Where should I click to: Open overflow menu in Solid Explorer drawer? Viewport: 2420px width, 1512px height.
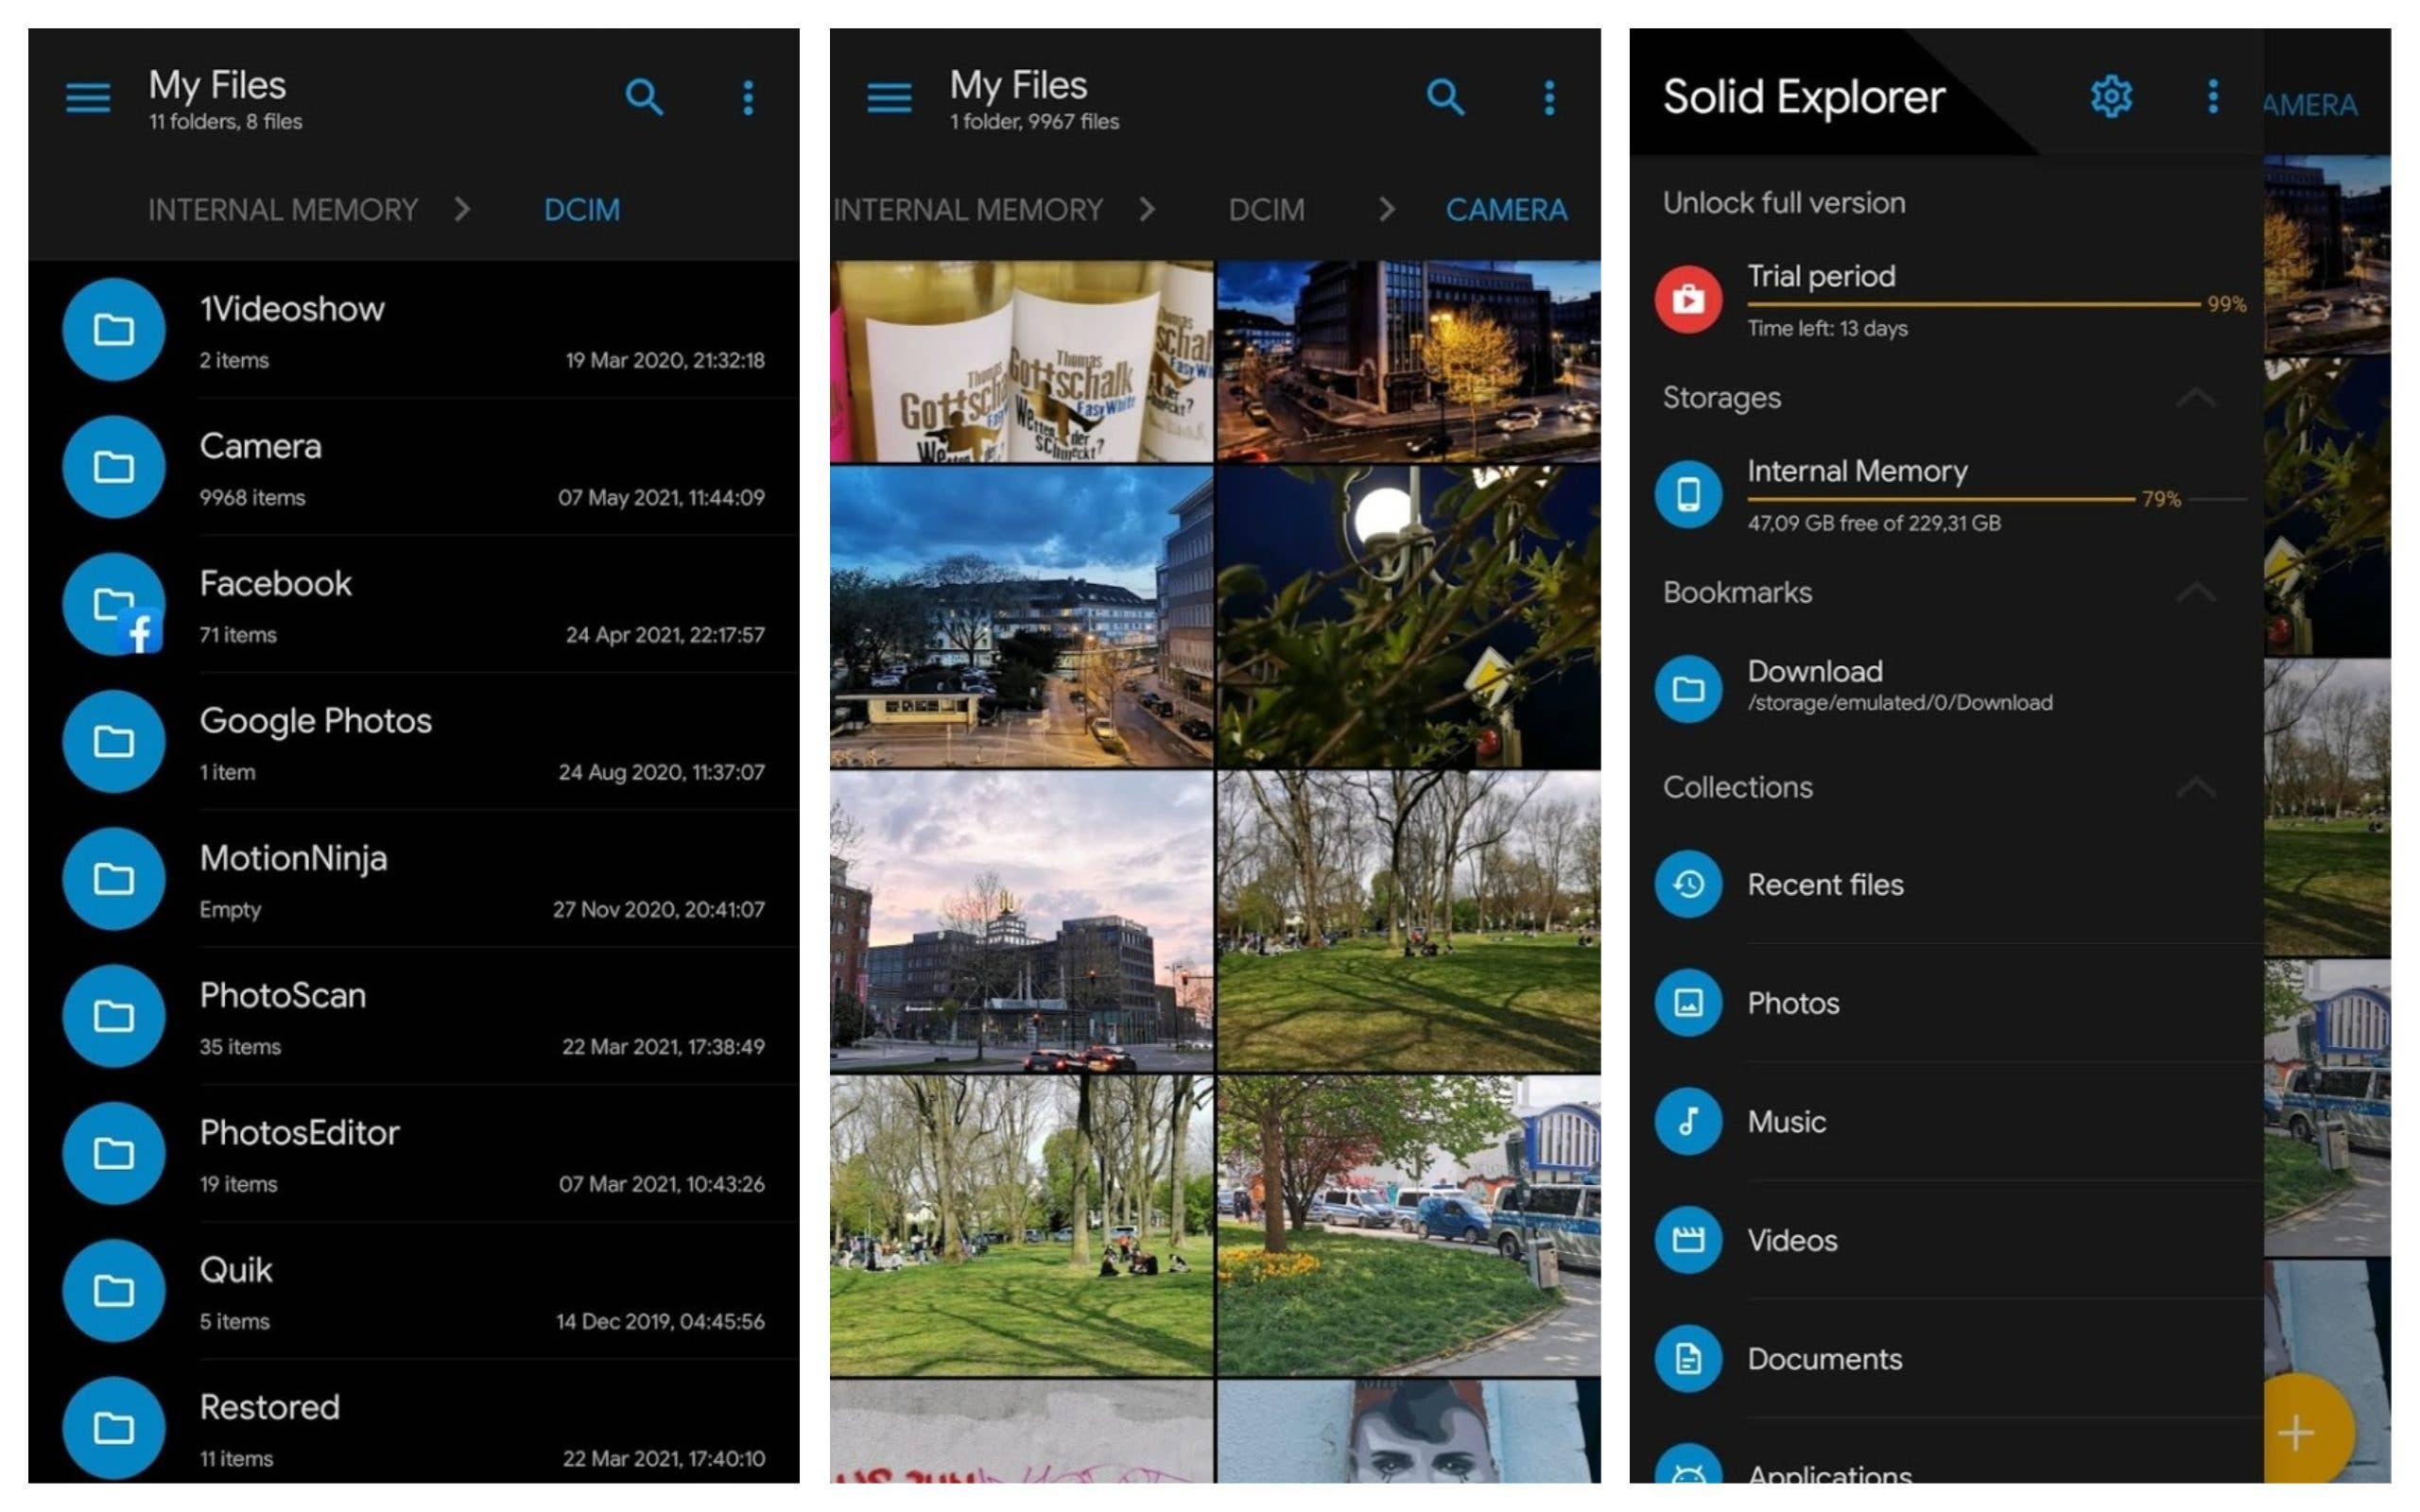tap(2212, 97)
